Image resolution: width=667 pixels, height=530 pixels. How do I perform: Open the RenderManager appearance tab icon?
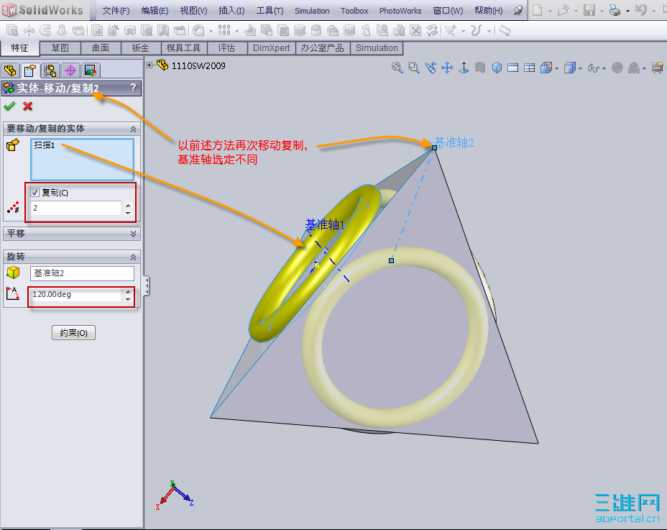coord(91,70)
